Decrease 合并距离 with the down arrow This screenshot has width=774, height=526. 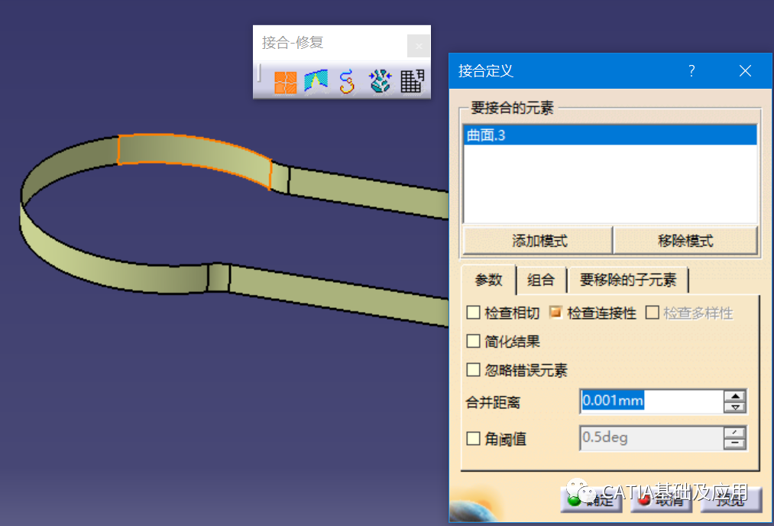click(x=735, y=407)
